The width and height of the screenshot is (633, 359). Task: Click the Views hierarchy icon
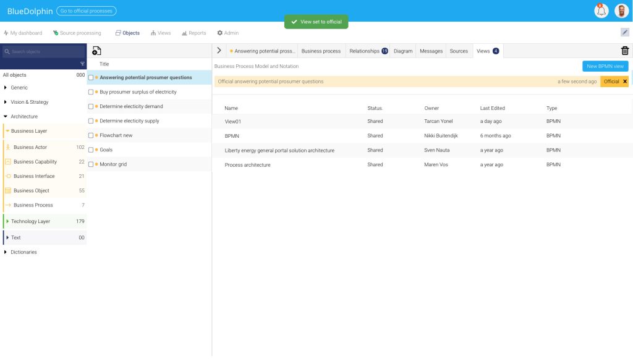click(153, 33)
